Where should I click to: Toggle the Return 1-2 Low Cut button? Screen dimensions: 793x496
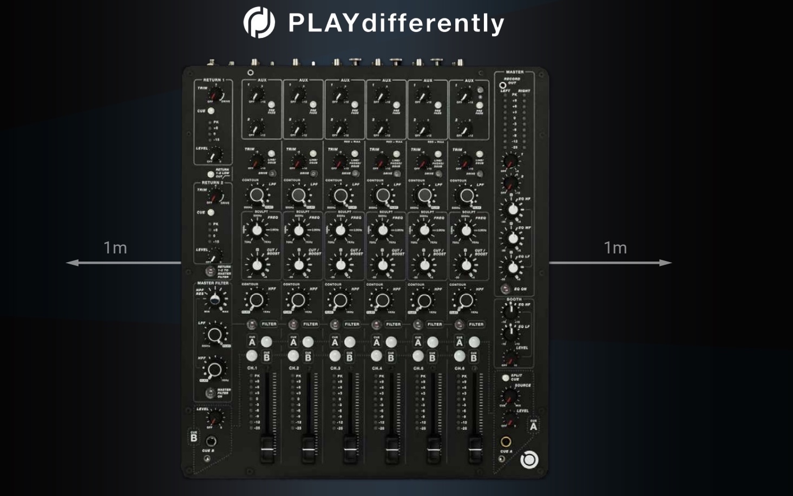pyautogui.click(x=211, y=174)
